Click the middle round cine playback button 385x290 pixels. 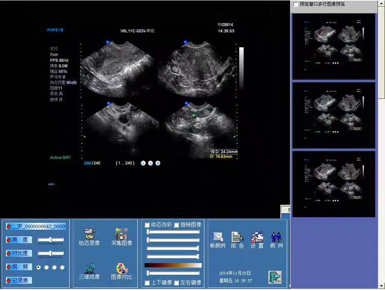(150, 163)
